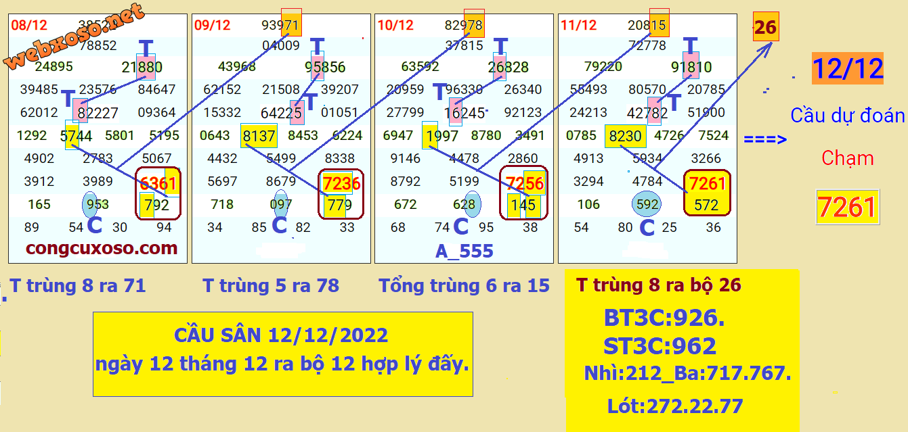Click the red 7236 highlighted number

(x=341, y=183)
